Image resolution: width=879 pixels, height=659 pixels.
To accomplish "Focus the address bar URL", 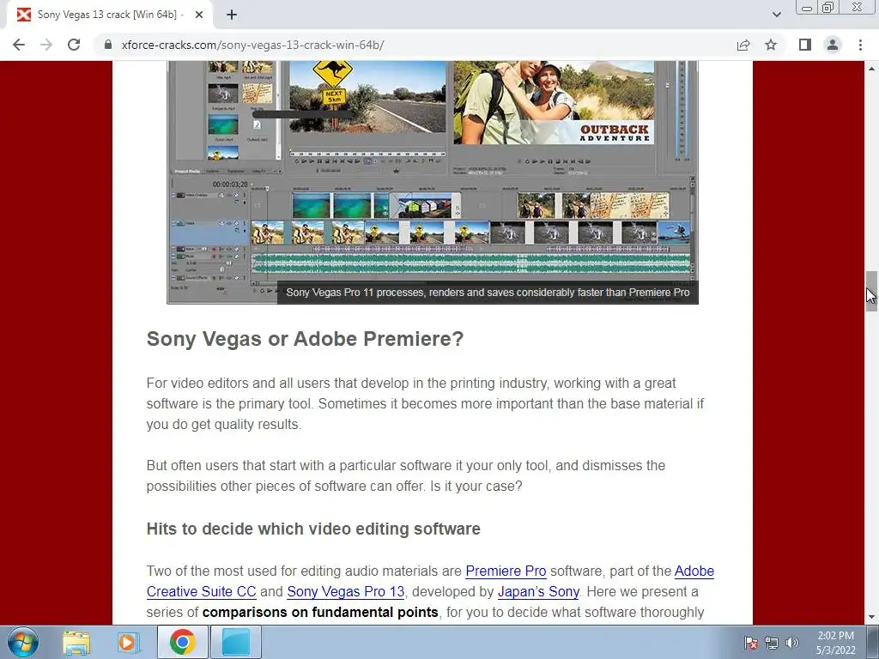I will (x=252, y=45).
